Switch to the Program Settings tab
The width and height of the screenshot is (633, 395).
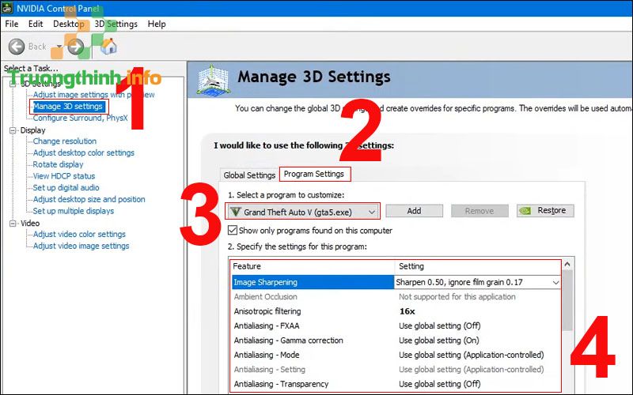314,174
